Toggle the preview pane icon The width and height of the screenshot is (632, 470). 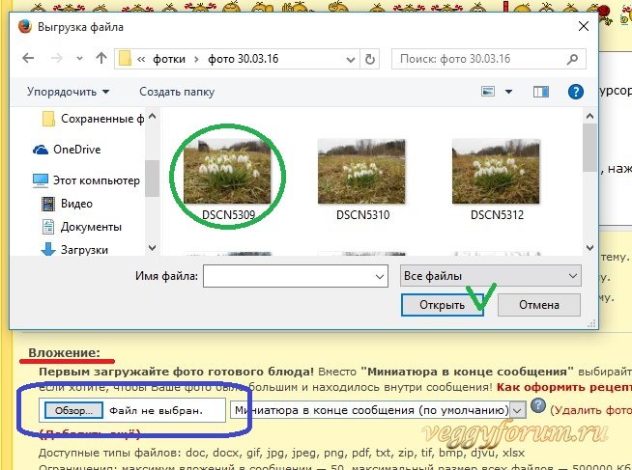pyautogui.click(x=540, y=92)
